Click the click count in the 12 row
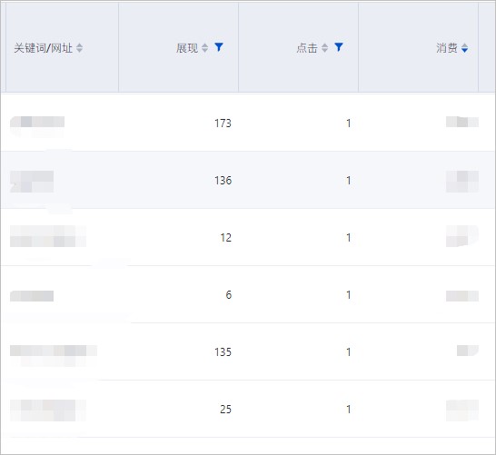 coord(349,237)
